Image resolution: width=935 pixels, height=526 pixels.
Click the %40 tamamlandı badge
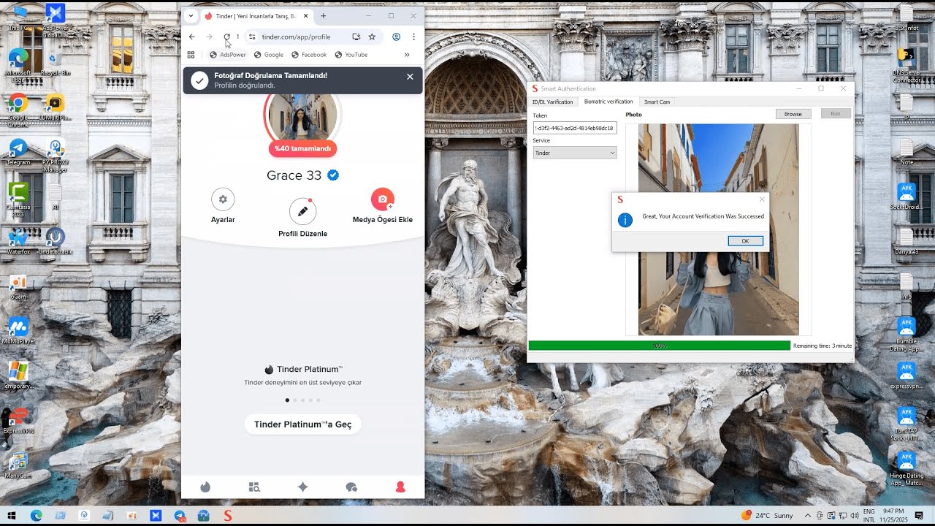(302, 148)
